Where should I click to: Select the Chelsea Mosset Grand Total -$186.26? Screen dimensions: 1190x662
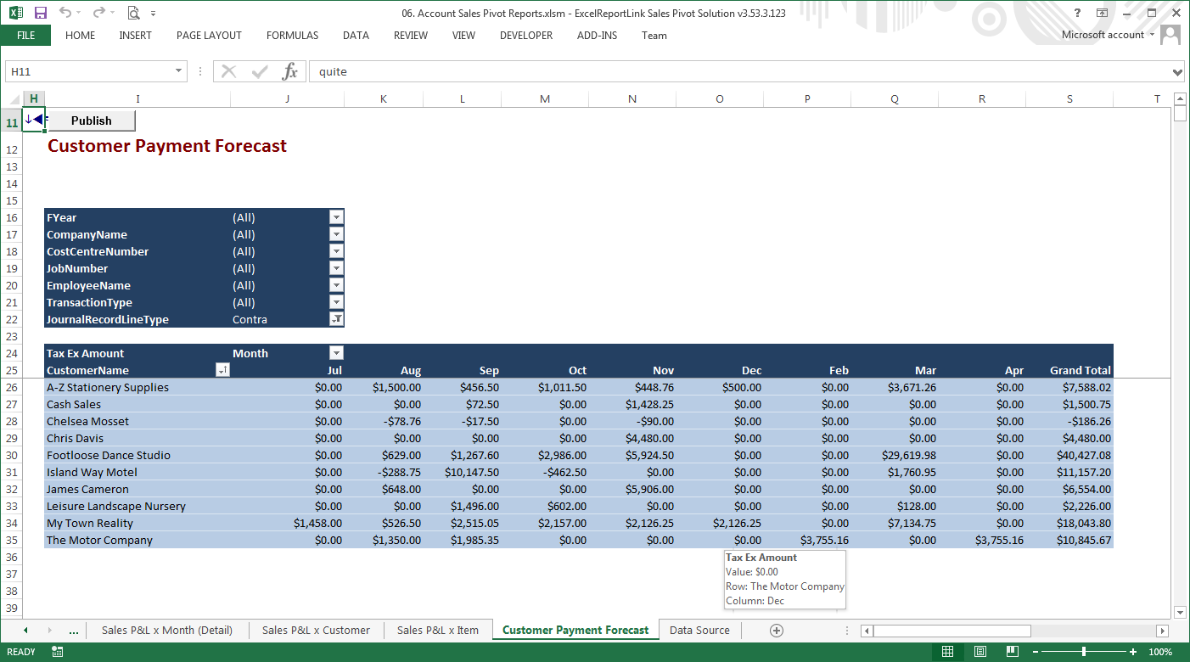pyautogui.click(x=1069, y=421)
